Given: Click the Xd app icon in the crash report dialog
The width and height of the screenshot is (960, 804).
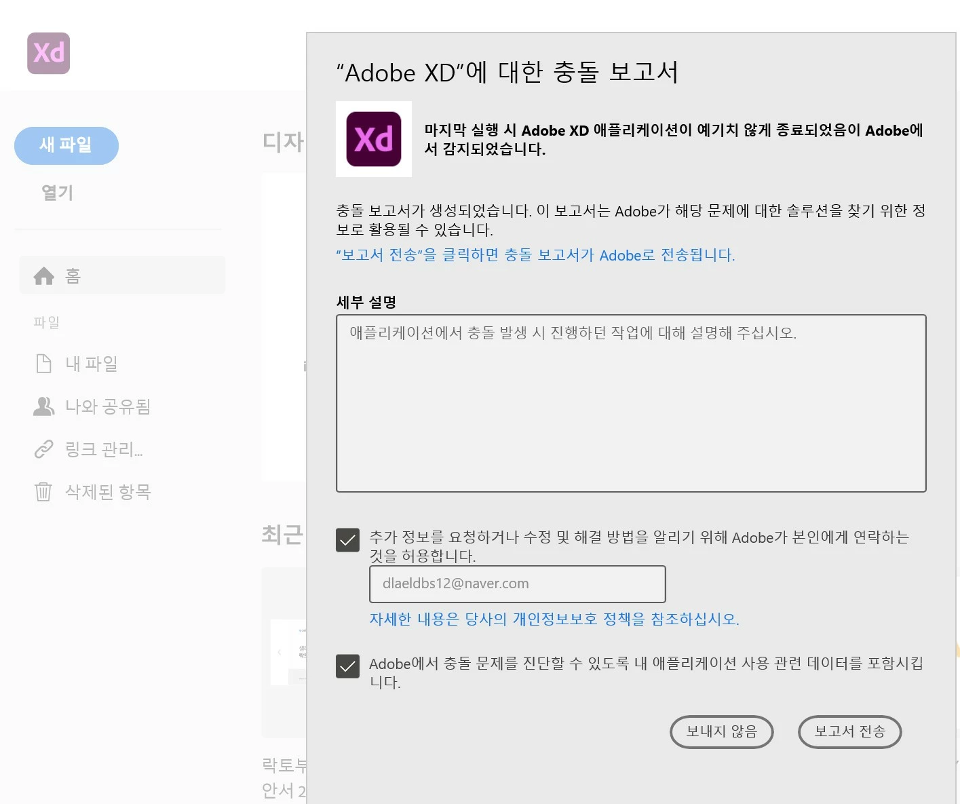Looking at the screenshot, I should click(x=374, y=139).
